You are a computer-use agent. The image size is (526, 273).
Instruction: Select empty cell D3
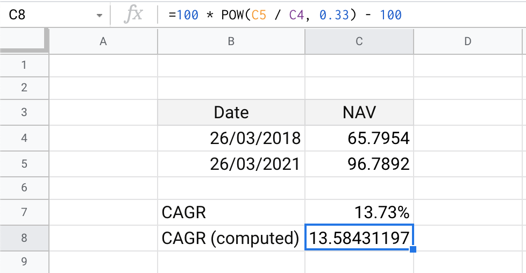click(x=468, y=112)
